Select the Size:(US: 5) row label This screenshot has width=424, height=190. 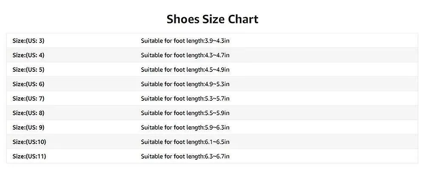tap(28, 70)
